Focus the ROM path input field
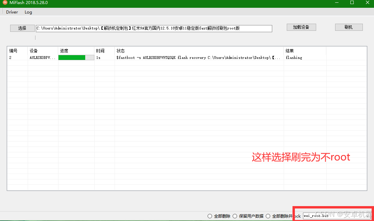The image size is (374, 221). (154, 28)
